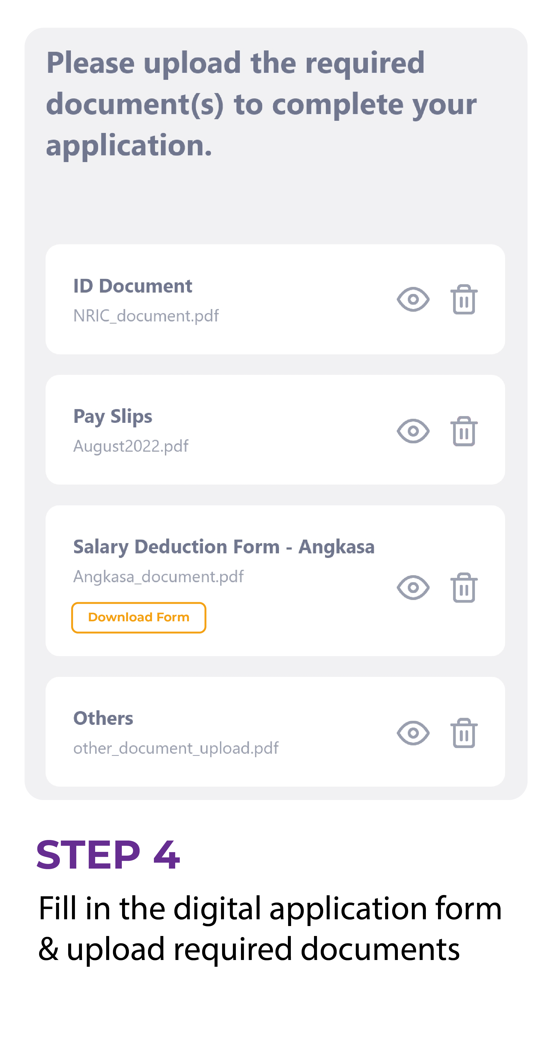Viewport: 552px width, 1056px height.
Task: Delete the ID Document NRIC_document.pdf
Action: coord(464,299)
